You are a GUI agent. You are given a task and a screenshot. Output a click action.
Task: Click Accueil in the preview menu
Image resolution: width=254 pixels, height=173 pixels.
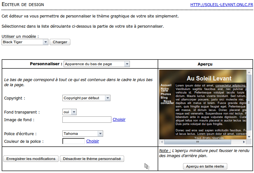pos(166,85)
